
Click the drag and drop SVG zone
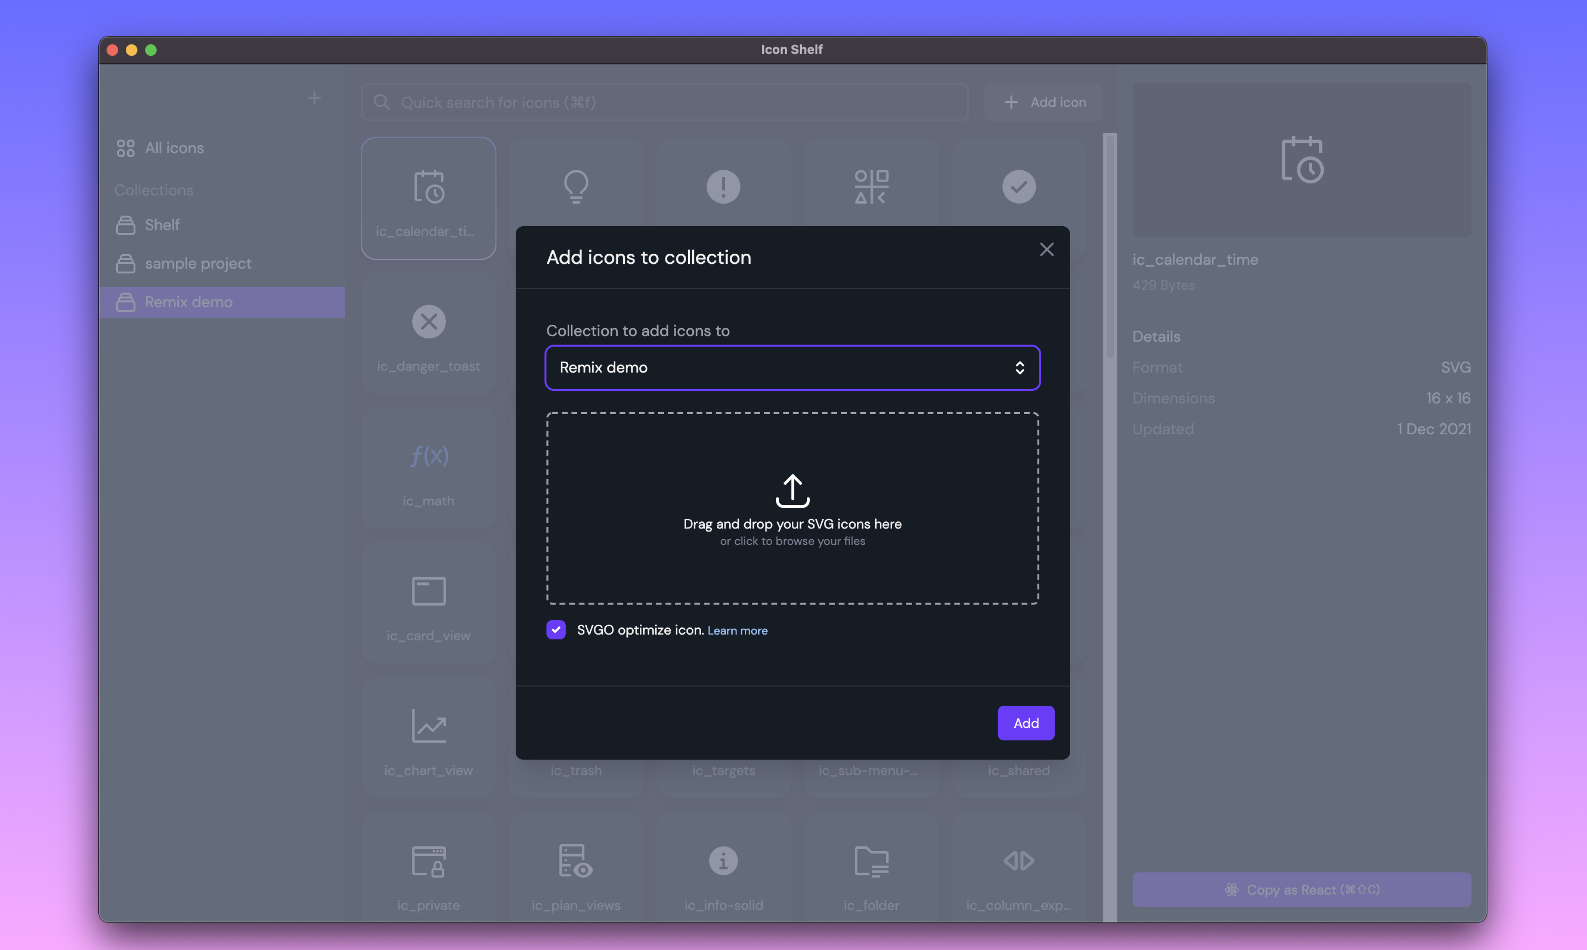[792, 508]
